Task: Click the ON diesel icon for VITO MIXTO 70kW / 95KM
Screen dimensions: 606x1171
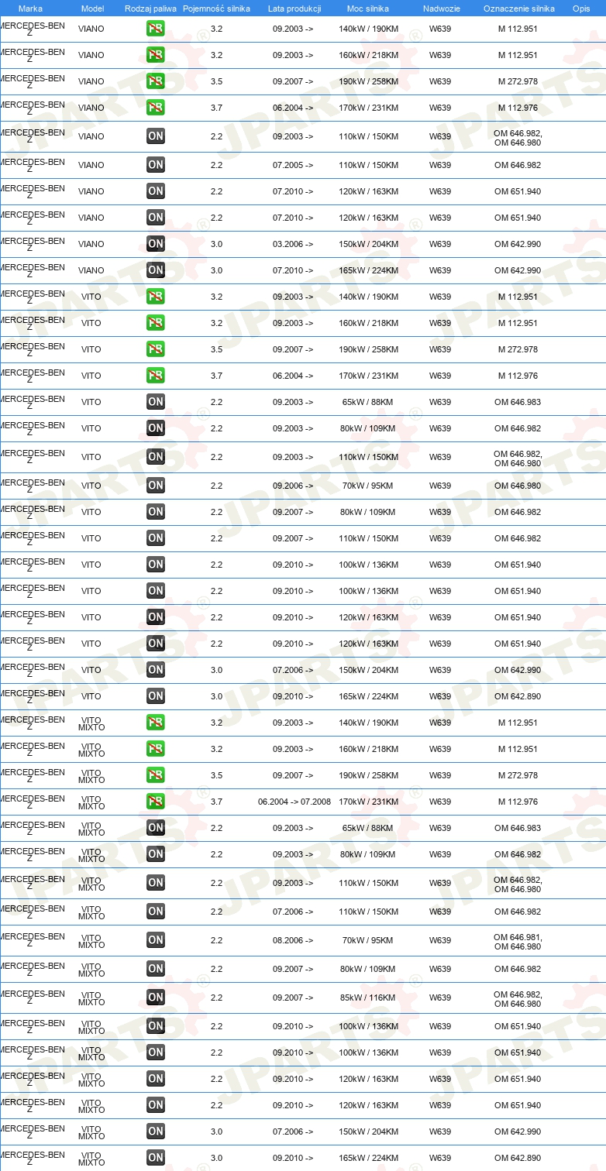Action: (156, 940)
